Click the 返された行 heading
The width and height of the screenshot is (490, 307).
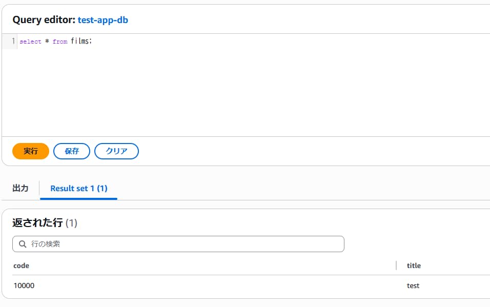coord(37,222)
